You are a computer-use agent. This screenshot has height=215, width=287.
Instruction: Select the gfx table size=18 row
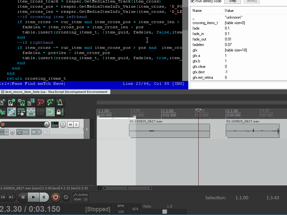coord(239,50)
